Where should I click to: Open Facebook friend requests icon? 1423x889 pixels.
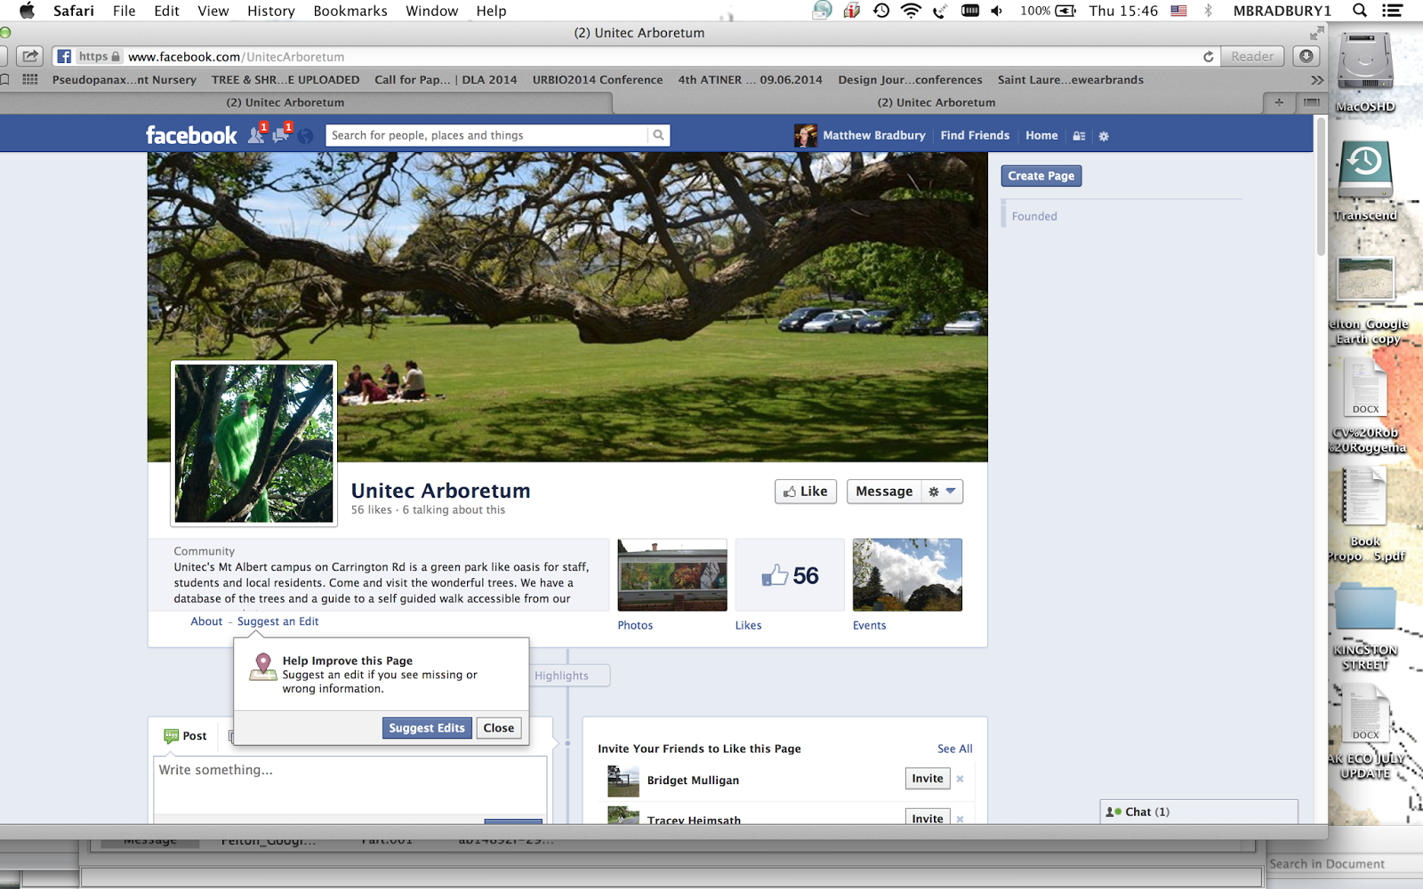point(256,135)
